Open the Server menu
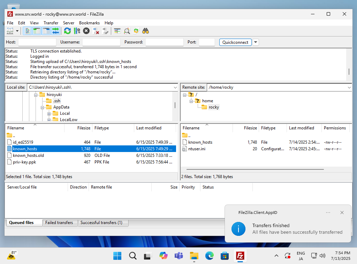The image size is (357, 264). click(x=69, y=23)
